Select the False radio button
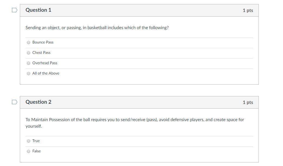The width and height of the screenshot is (283, 166). 29,151
